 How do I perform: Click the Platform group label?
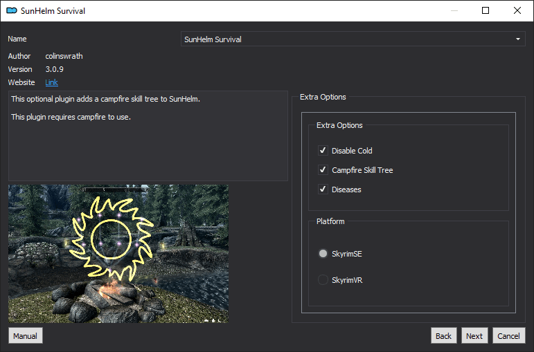click(x=330, y=221)
